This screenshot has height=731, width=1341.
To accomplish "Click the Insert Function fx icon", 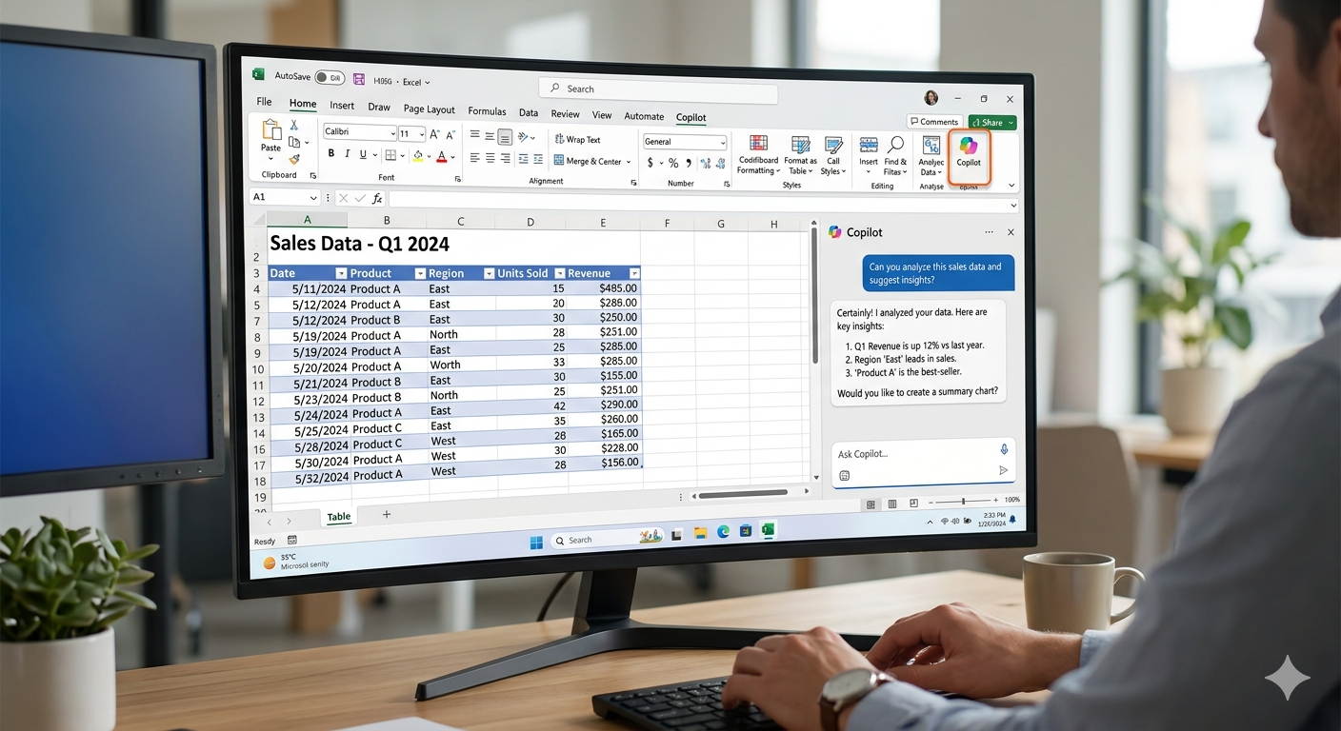I will tap(377, 198).
